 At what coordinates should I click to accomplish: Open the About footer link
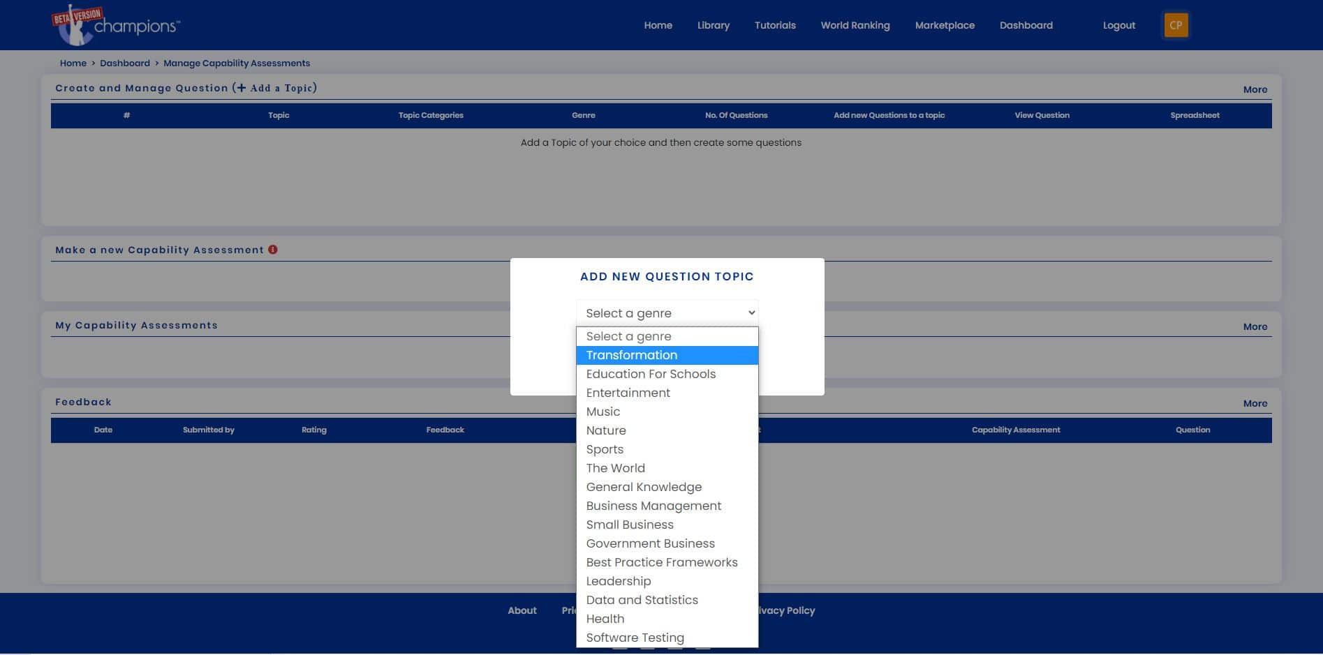tap(522, 610)
